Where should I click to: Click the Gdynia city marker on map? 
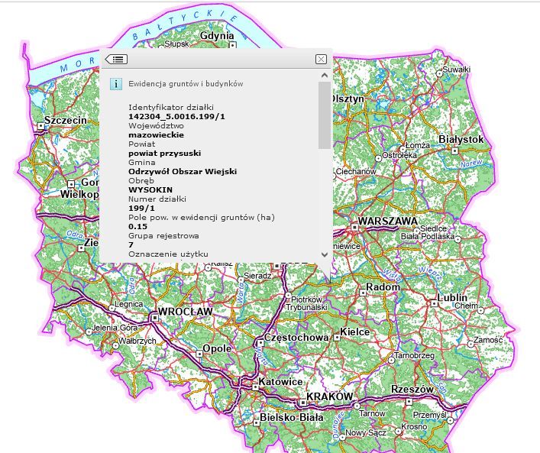[x=233, y=45]
